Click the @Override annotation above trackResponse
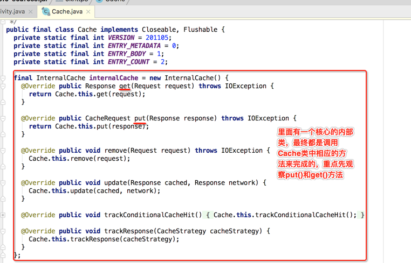 pyautogui.click(x=38, y=231)
